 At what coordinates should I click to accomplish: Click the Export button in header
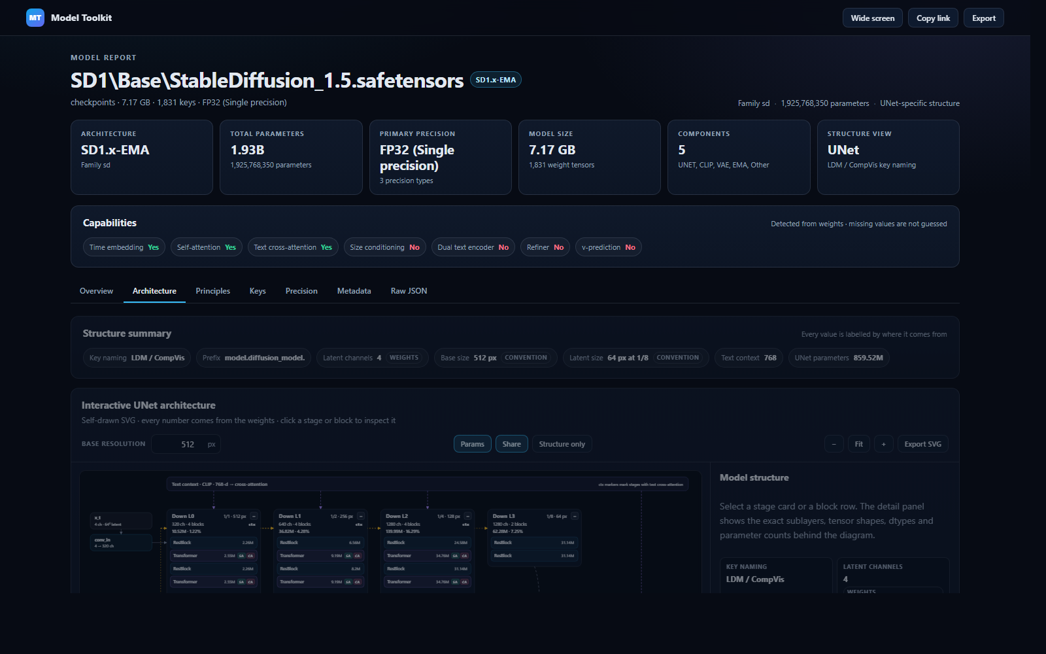coord(983,18)
